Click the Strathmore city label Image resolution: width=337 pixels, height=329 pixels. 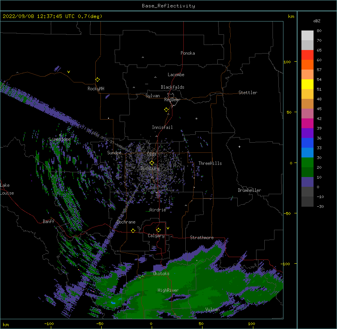pos(202,238)
